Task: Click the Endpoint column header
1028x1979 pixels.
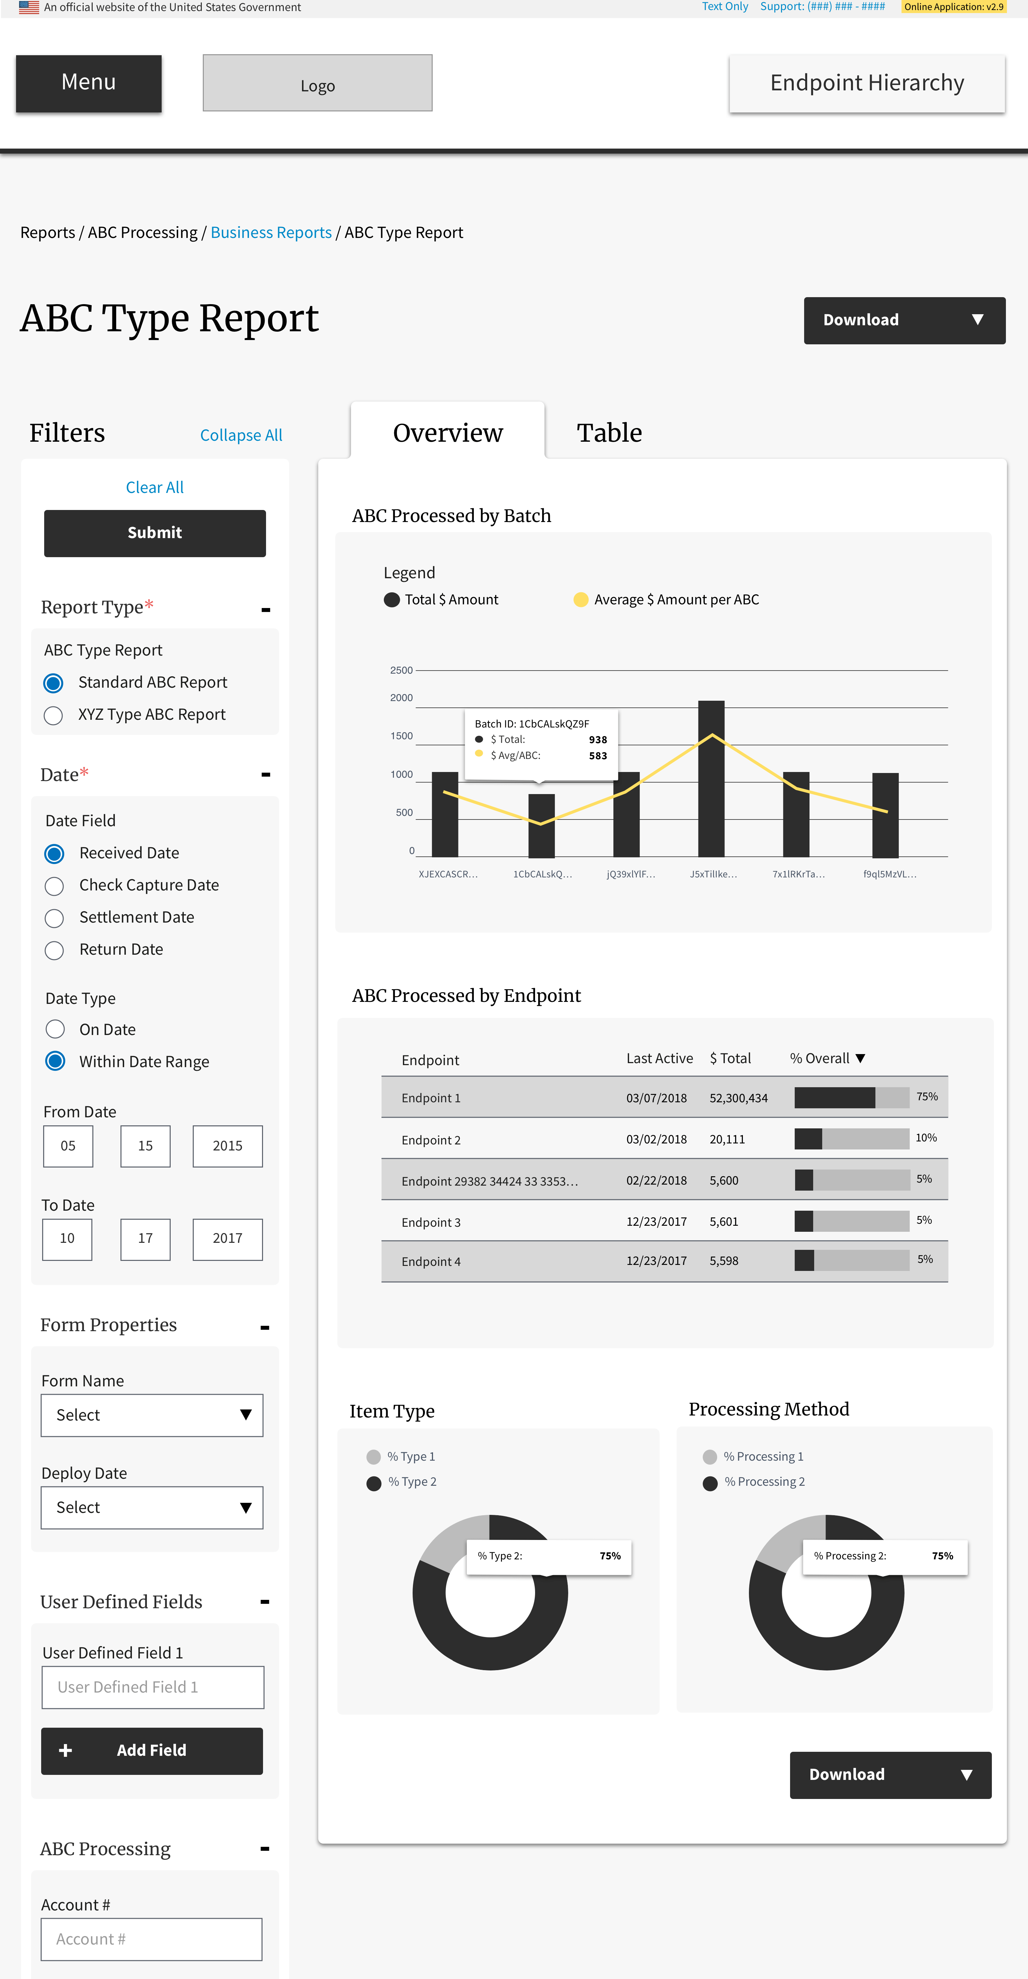Action: [x=430, y=1060]
